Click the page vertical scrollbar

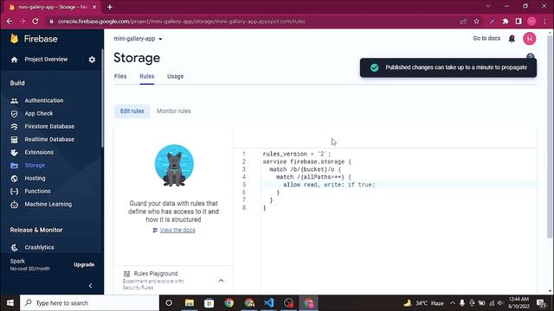(551, 136)
